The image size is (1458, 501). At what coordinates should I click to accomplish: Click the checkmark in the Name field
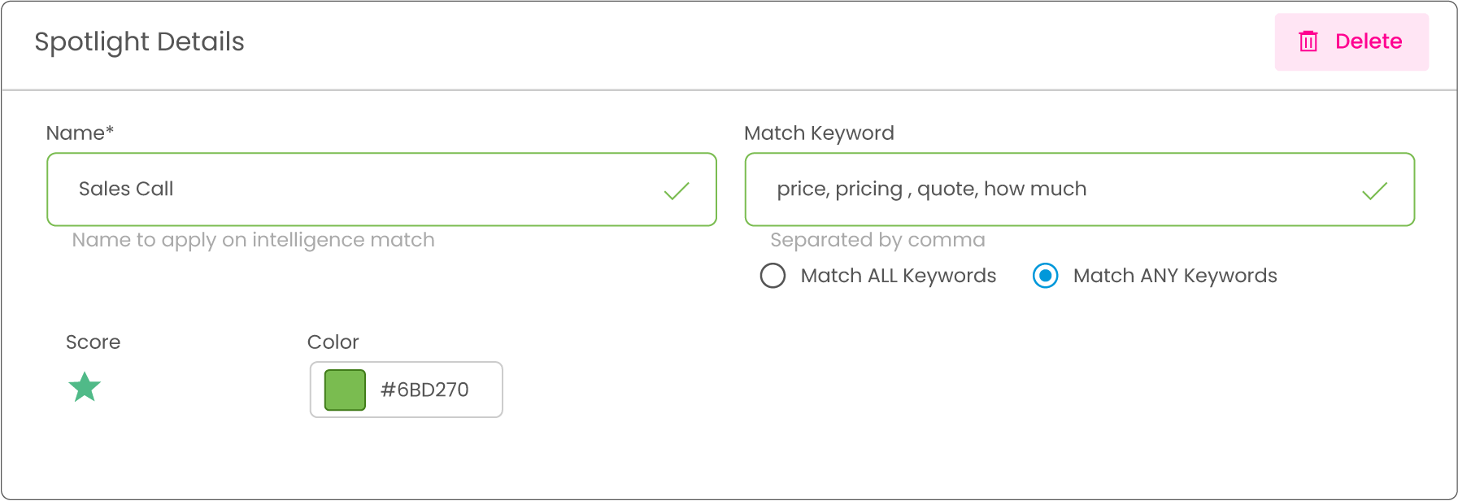(x=677, y=190)
